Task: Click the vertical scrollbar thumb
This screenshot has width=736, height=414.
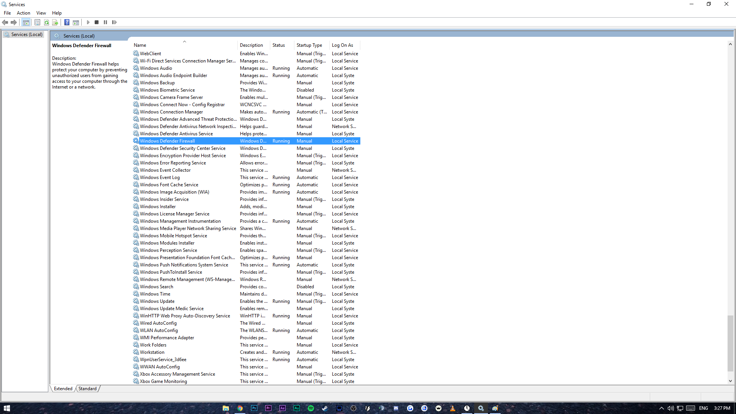Action: click(730, 343)
